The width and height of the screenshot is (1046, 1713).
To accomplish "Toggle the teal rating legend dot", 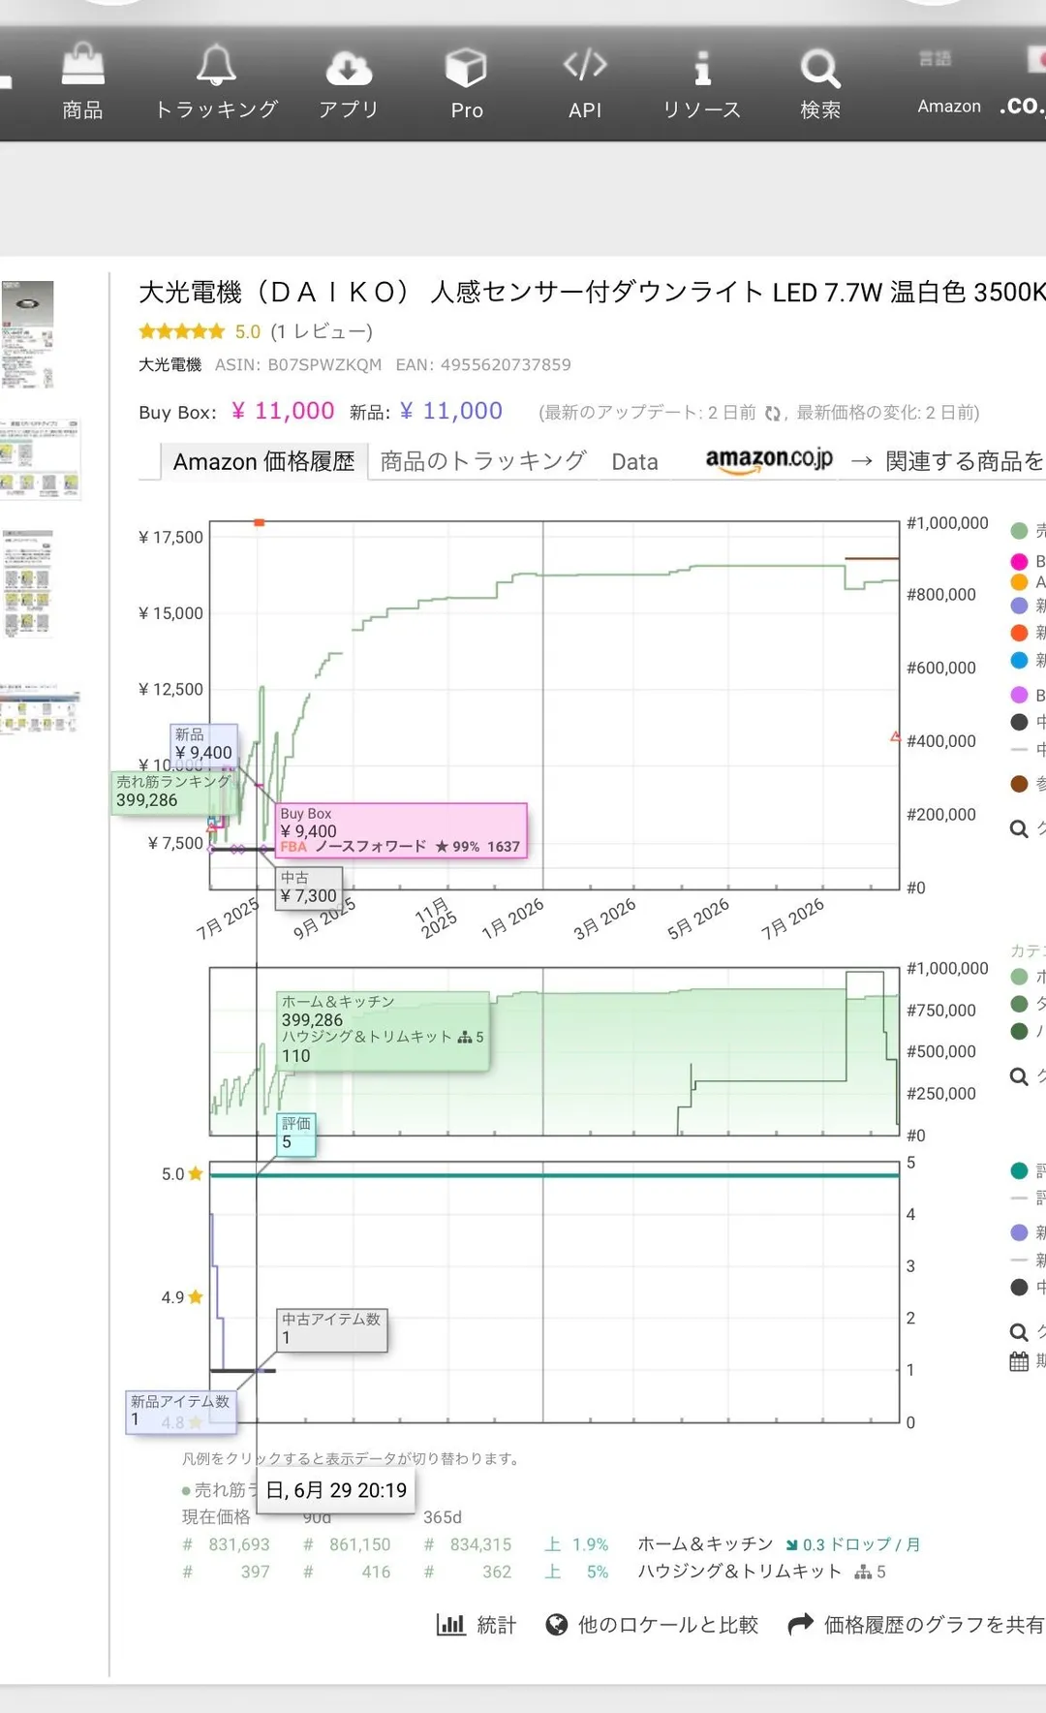I will [1019, 1170].
